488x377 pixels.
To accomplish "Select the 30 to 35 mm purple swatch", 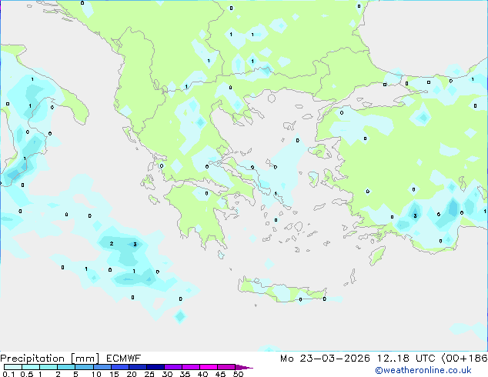I will tap(173, 367).
